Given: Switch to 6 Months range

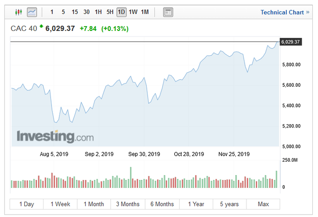Looking at the screenshot, I should click(162, 204).
